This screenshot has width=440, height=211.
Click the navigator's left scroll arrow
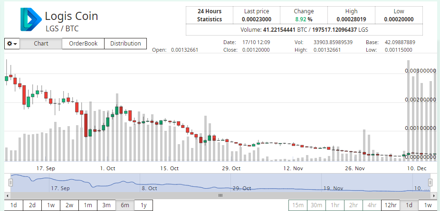click(x=7, y=195)
